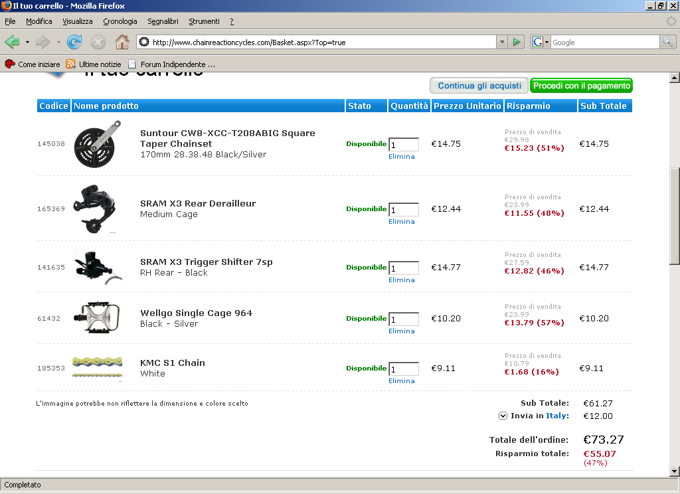
Task: Click the order total €73.27
Action: click(x=604, y=440)
